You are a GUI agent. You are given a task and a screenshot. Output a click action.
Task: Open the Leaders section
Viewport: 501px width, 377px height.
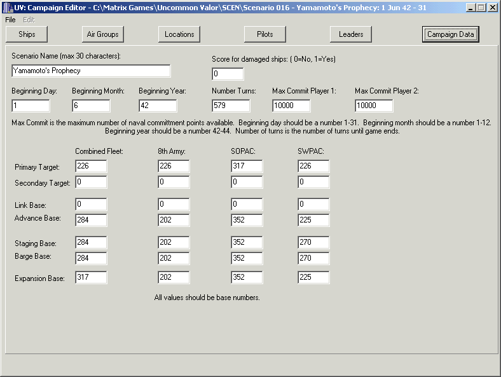pos(351,34)
